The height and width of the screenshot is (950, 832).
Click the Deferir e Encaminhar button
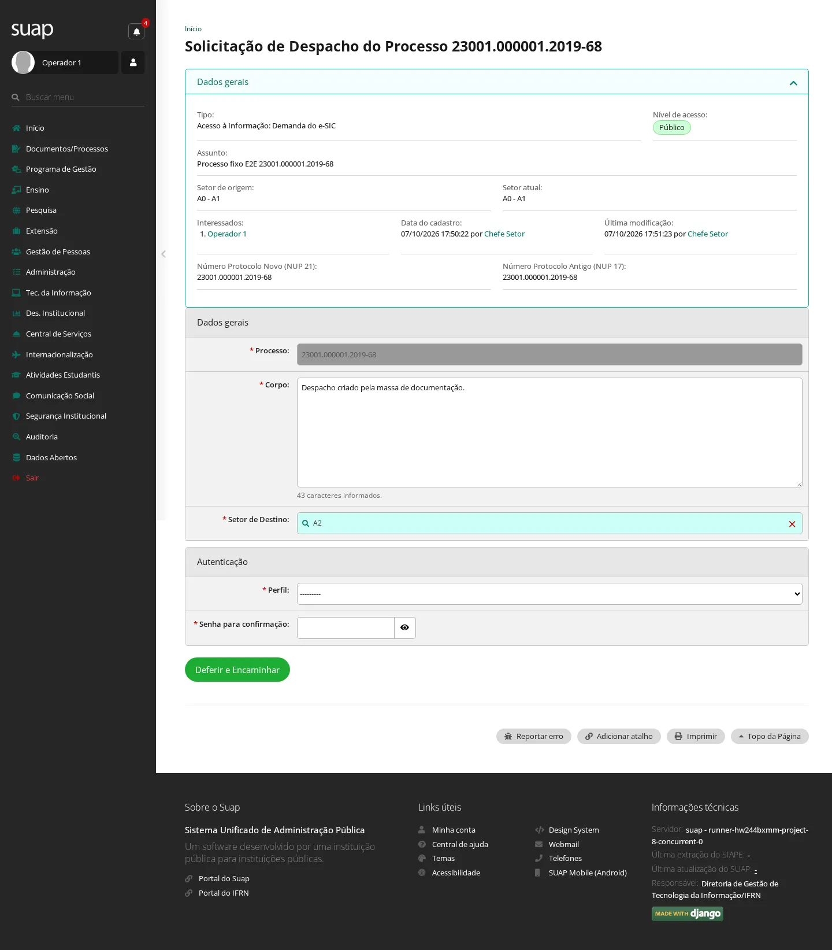237,670
